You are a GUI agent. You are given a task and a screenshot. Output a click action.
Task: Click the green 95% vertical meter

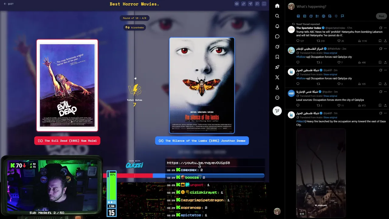pyautogui.click(x=112, y=186)
